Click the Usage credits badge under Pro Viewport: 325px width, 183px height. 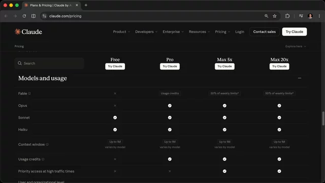[x=170, y=94]
